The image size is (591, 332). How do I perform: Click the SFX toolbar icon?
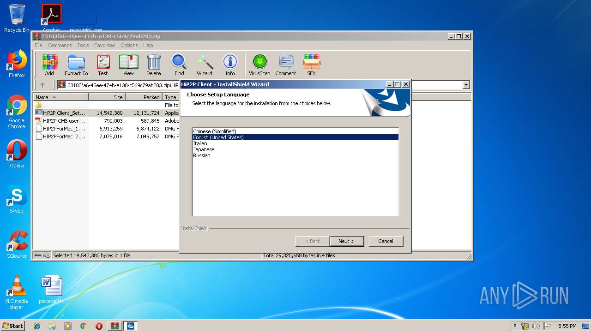coord(312,65)
